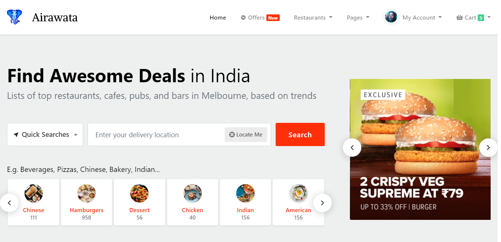Viewport: 501px width, 242px height.
Task: Expand the My Account menu
Action: 422,17
